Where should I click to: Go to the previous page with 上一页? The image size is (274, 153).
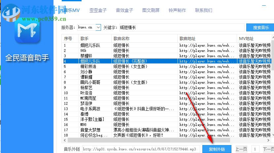point(241,149)
